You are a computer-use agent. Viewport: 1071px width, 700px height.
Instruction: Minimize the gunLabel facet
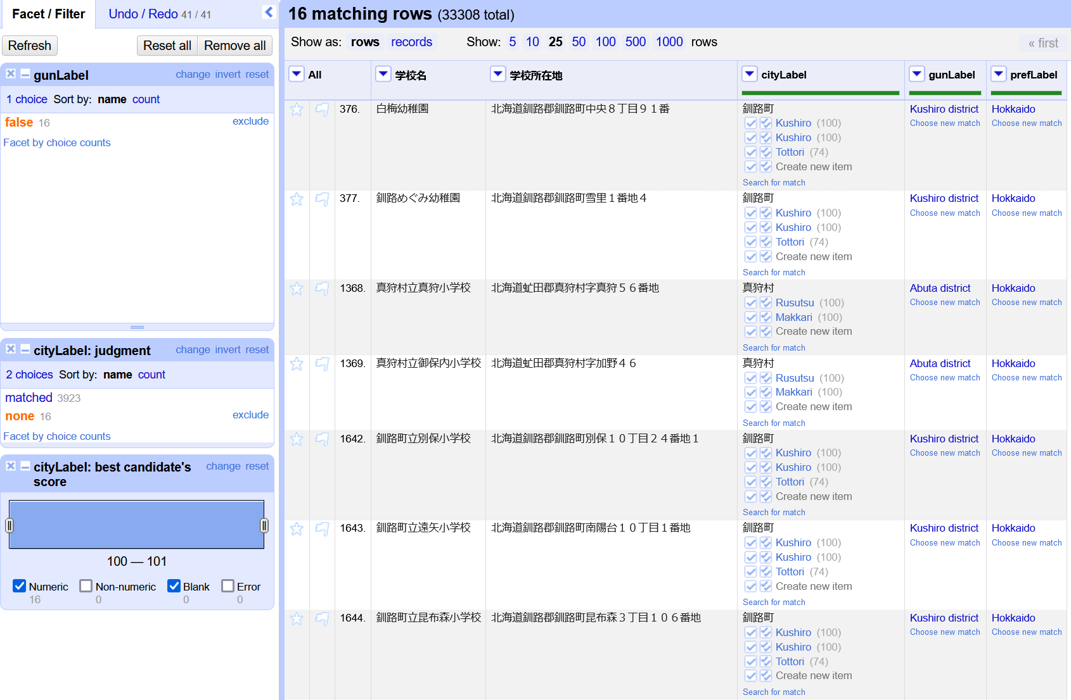pyautogui.click(x=25, y=74)
